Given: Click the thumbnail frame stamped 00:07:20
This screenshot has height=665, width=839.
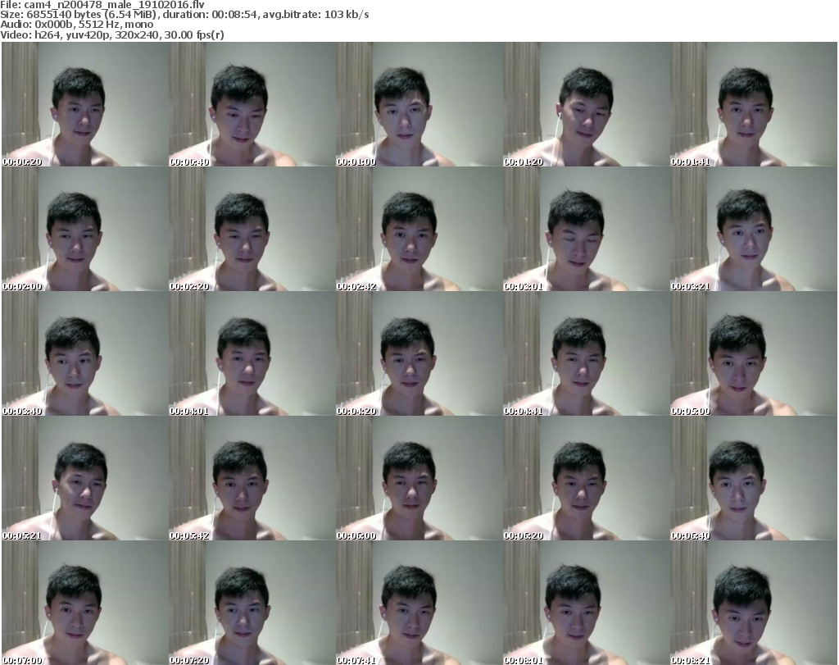Looking at the screenshot, I should 252,603.
